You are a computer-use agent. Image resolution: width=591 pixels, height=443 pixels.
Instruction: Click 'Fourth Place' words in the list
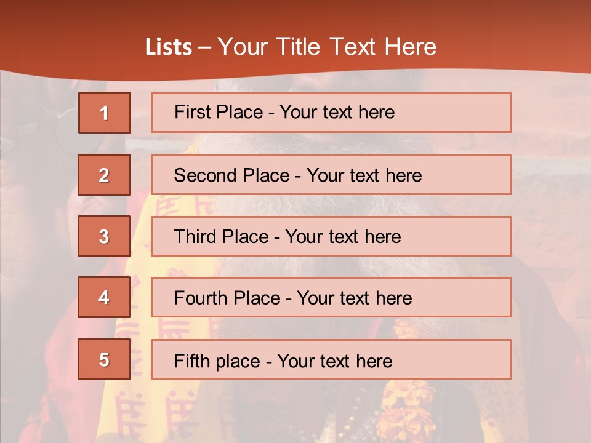pyautogui.click(x=227, y=298)
